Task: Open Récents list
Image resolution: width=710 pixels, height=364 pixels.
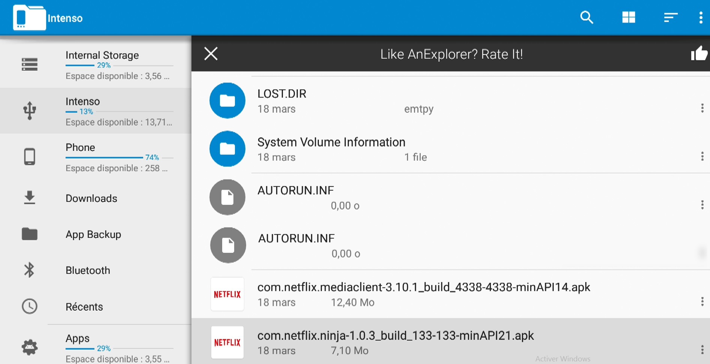Action: click(x=84, y=307)
